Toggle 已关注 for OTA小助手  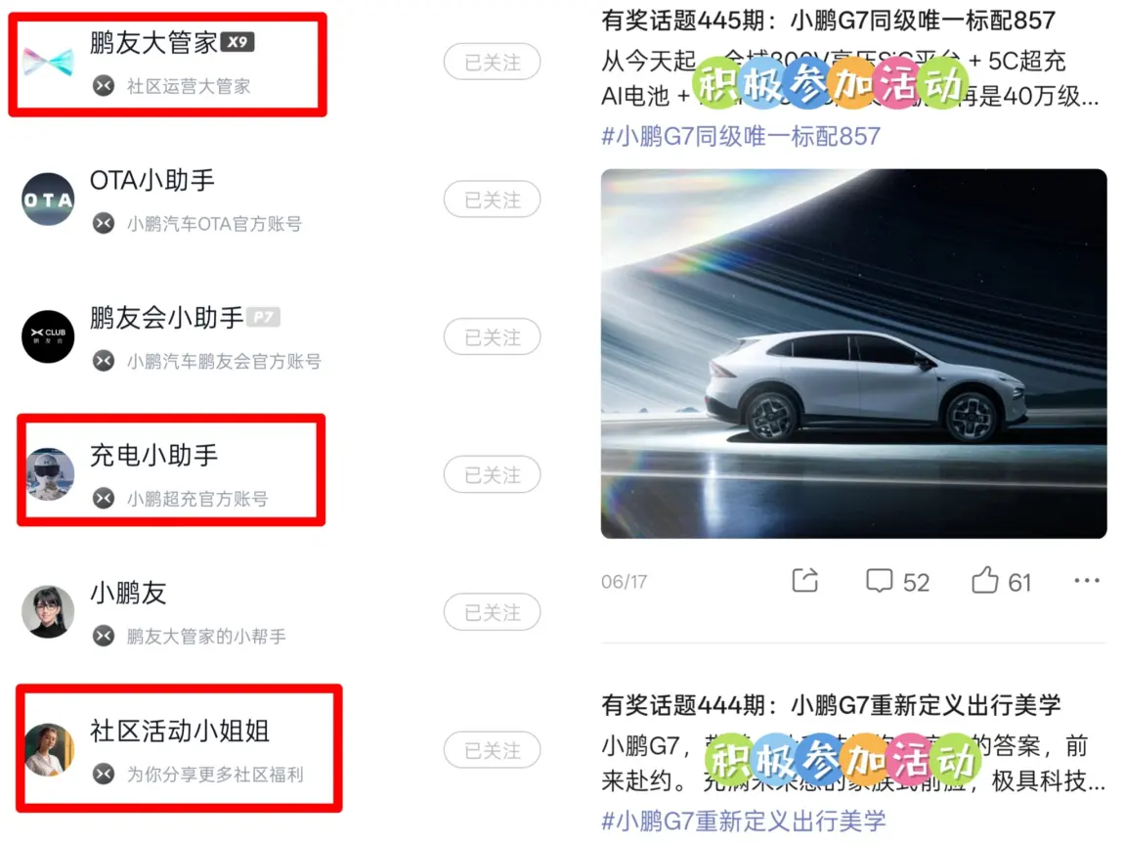pos(492,200)
